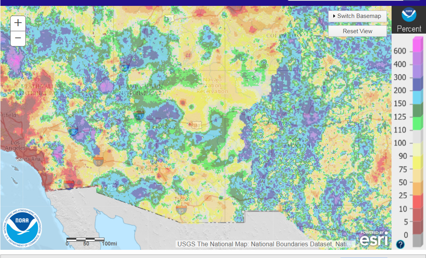
Task: Select the gray swatch below 0
Action: (417, 241)
